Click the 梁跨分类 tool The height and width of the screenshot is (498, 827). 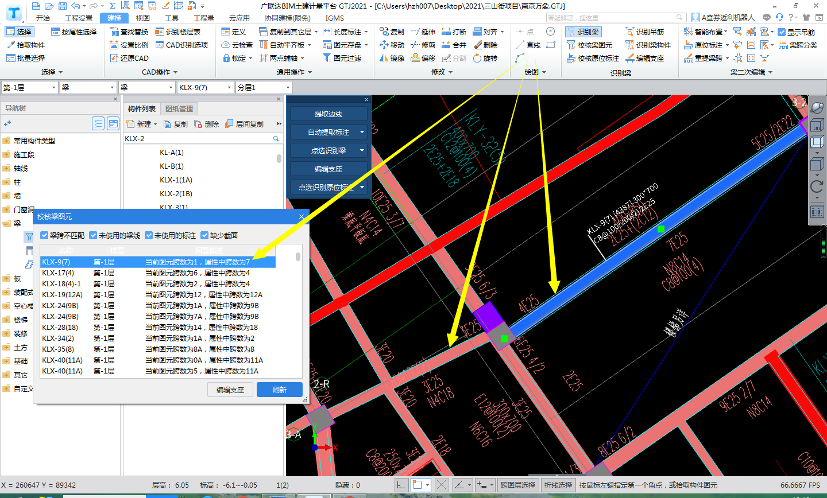point(798,45)
